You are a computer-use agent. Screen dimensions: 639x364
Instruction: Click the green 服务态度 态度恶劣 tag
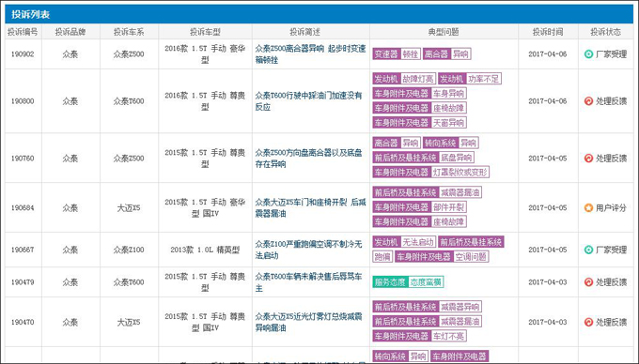[408, 281]
